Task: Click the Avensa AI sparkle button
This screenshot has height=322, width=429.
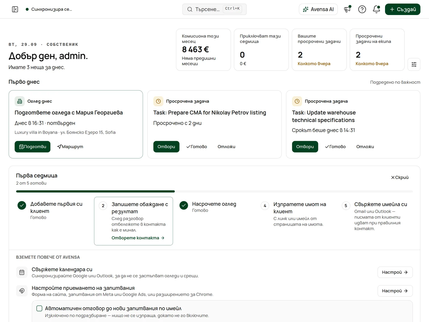Action: 318,9
